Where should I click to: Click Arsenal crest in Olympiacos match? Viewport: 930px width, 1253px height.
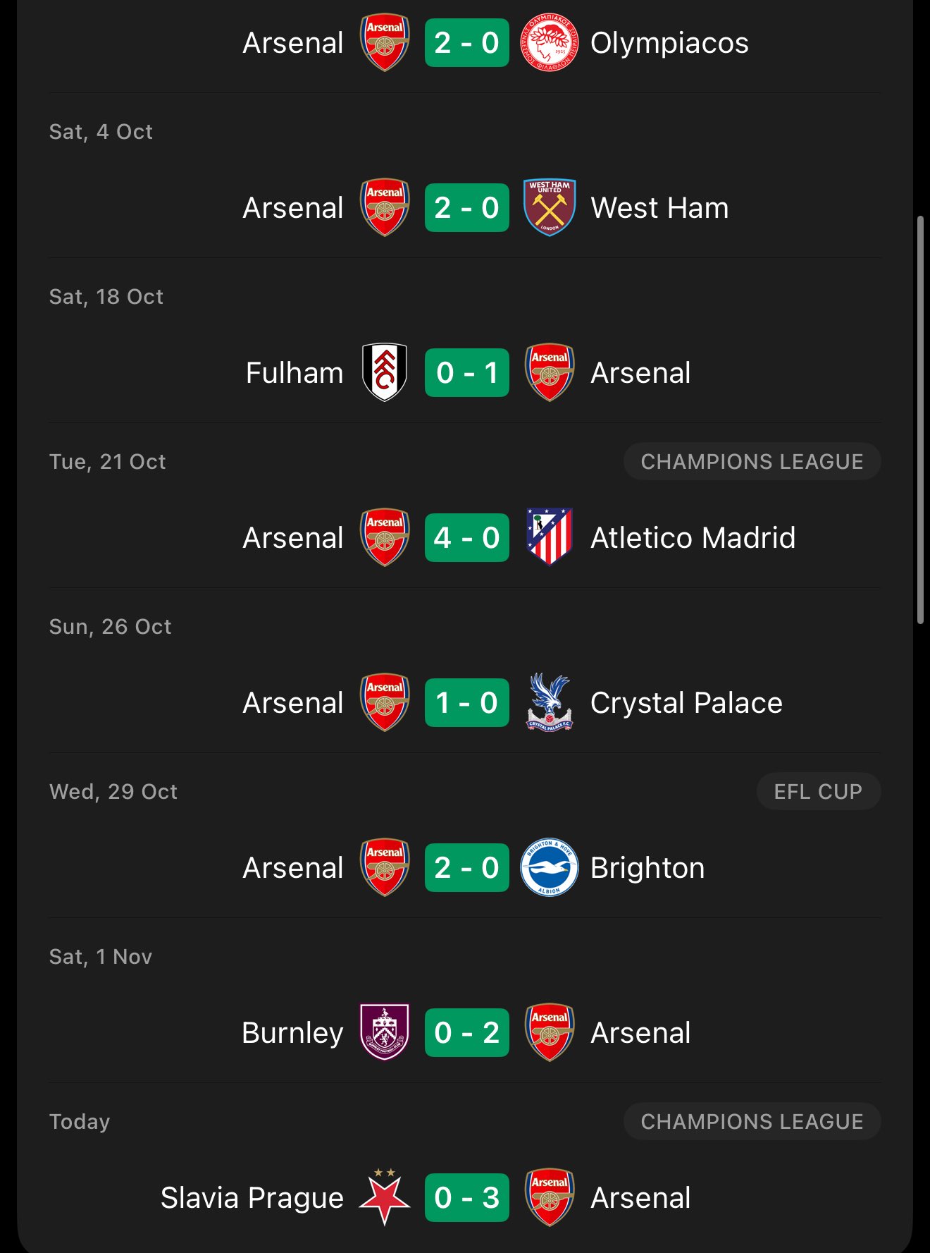click(x=385, y=43)
